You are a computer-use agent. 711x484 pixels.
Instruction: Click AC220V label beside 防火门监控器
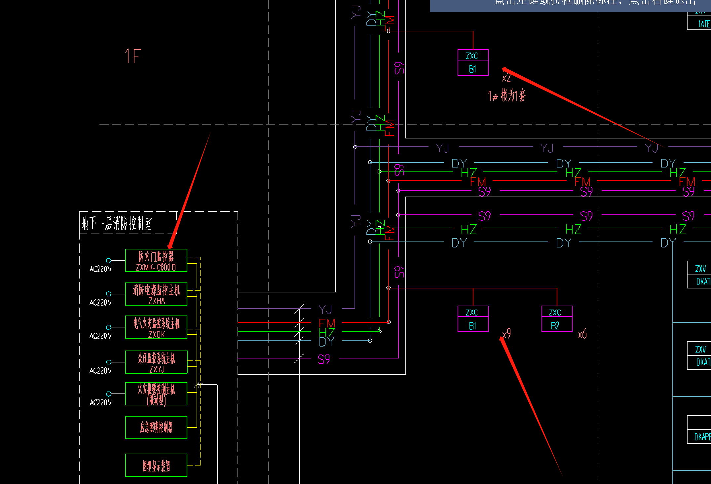pos(100,269)
